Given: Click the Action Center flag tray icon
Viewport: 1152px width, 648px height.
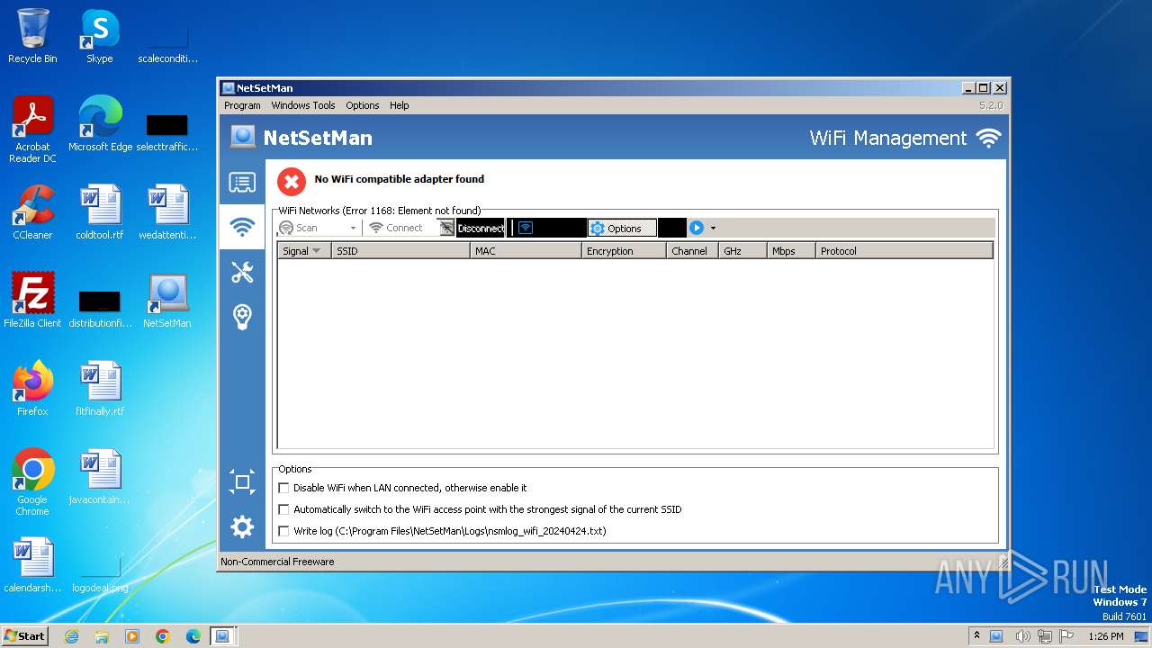Looking at the screenshot, I should 1067,636.
